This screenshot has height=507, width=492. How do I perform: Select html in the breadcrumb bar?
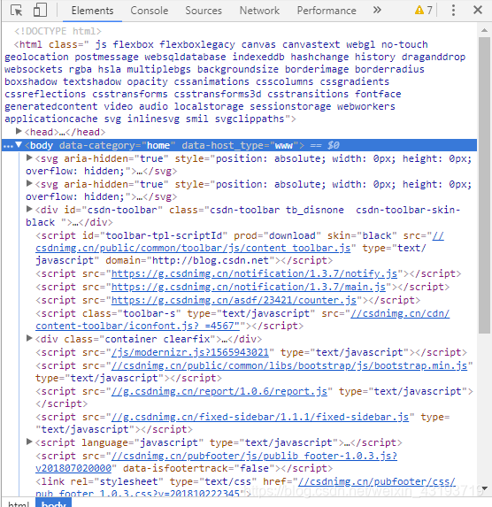click(x=19, y=503)
